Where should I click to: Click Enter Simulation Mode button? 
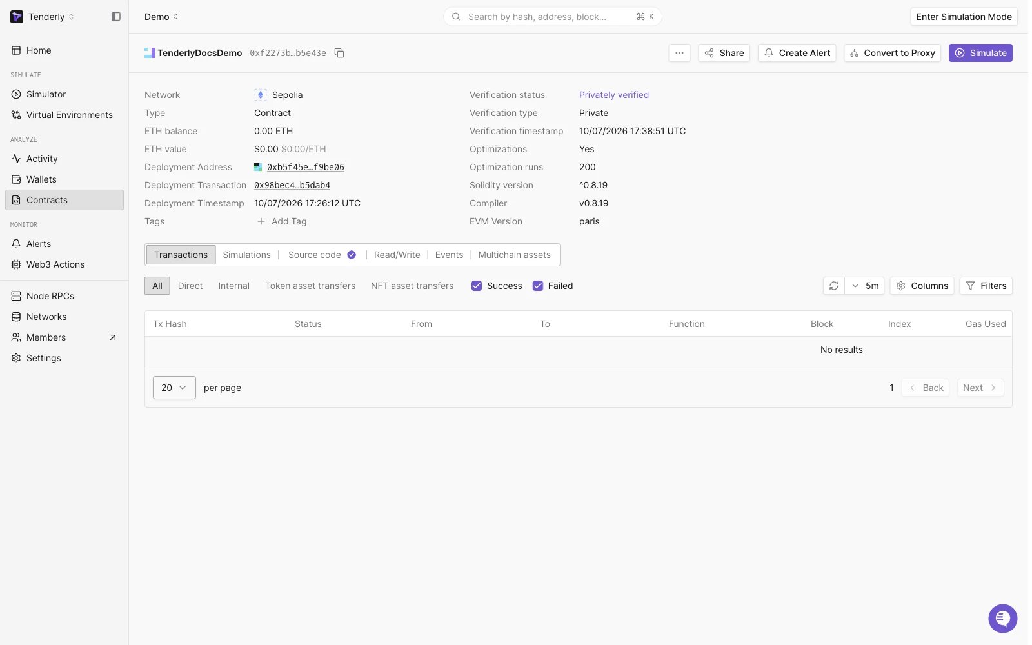964,17
